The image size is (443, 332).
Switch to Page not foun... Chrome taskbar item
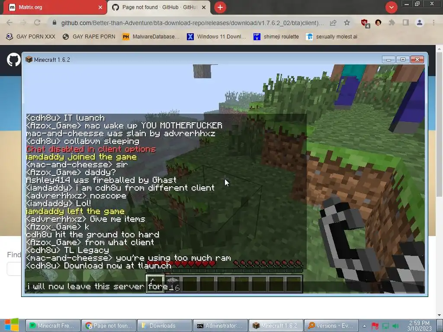pyautogui.click(x=109, y=326)
